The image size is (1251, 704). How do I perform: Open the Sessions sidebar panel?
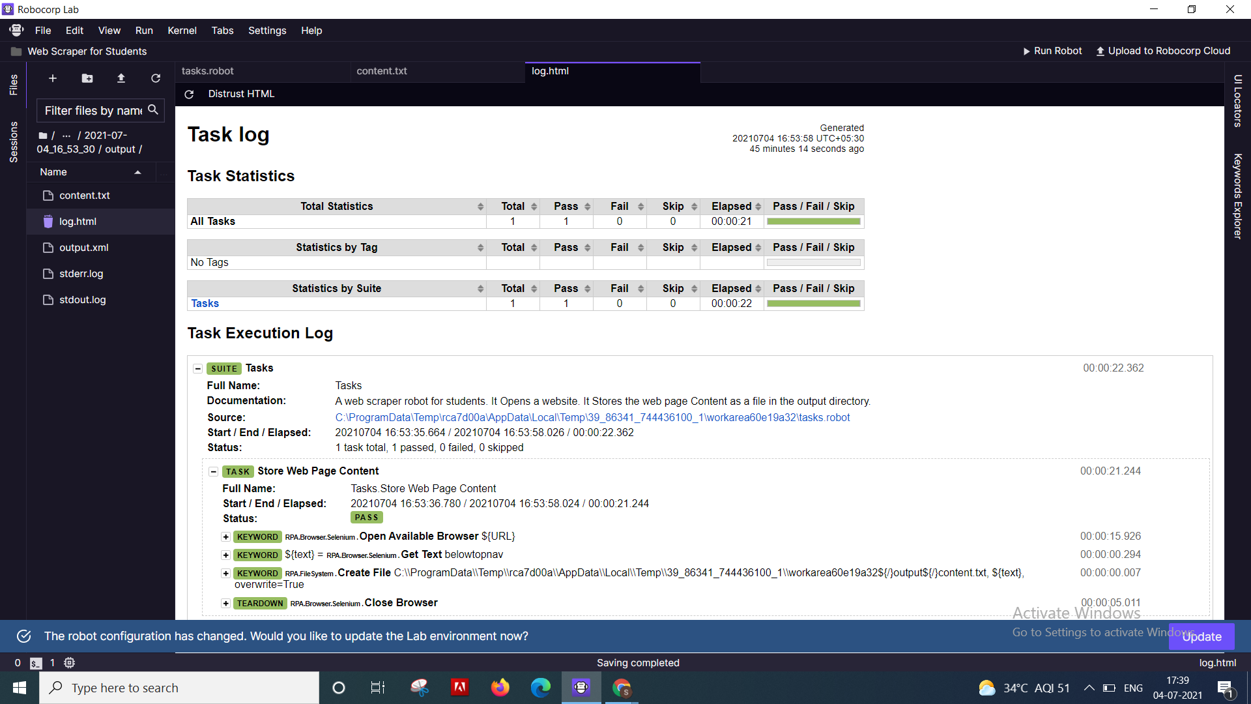tap(13, 141)
